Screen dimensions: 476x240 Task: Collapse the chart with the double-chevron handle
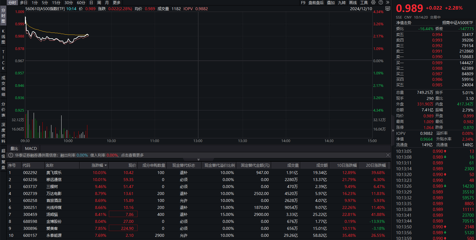point(199,160)
